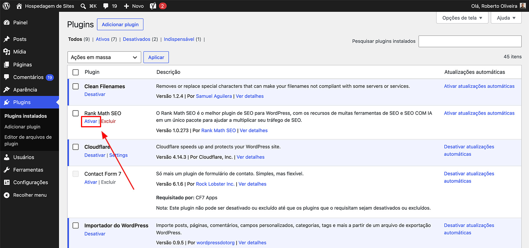Expand Opções de tela panel

[x=462, y=18]
